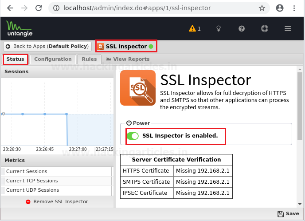Go Back to Apps (Default Policy)

47,46
